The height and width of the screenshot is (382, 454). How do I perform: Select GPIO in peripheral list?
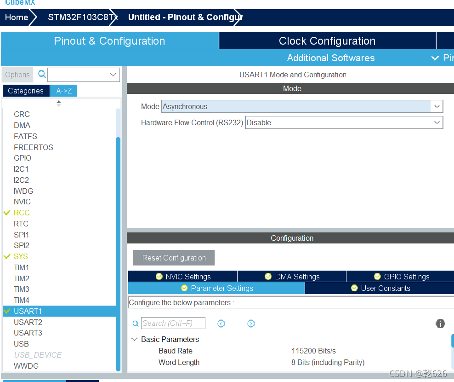coord(23,158)
